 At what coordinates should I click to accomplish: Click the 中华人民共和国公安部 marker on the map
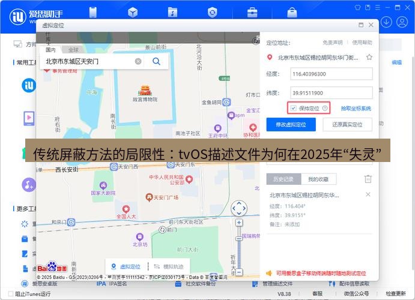click(189, 179)
